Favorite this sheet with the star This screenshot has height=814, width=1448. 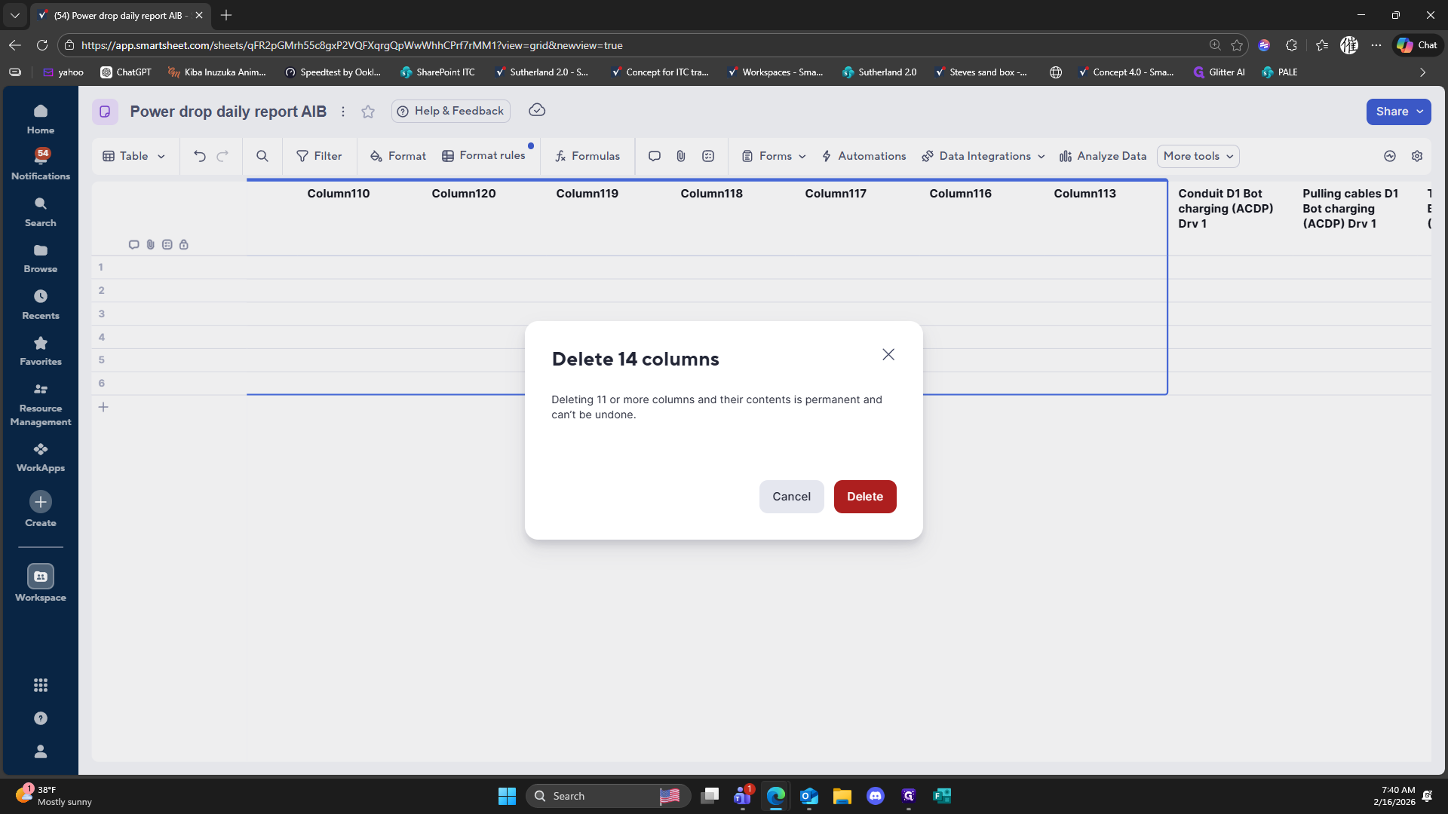tap(368, 112)
